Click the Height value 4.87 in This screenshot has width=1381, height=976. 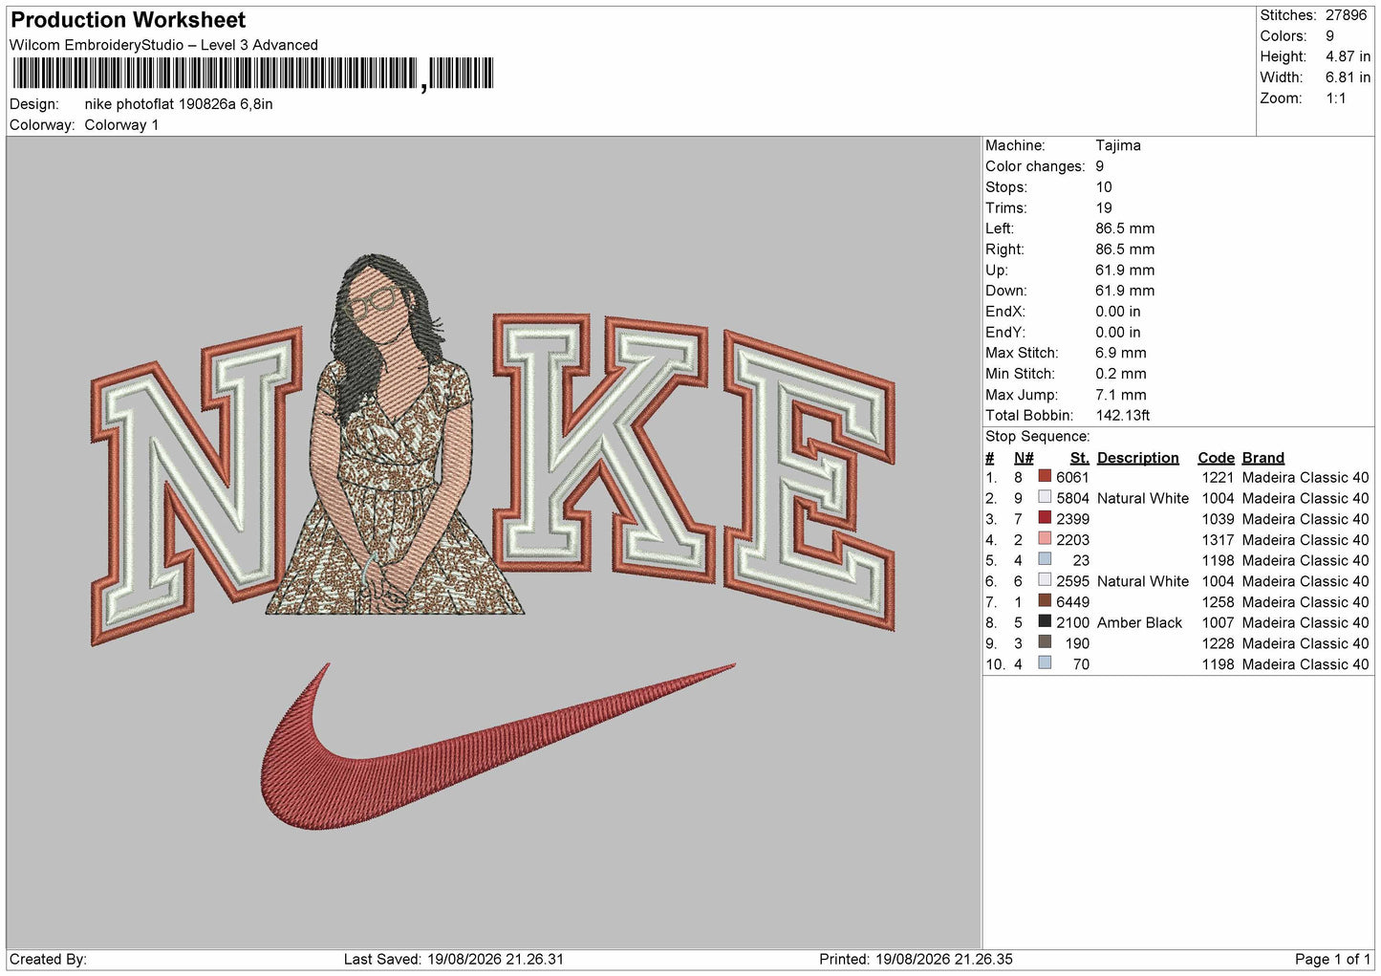(x=1348, y=56)
